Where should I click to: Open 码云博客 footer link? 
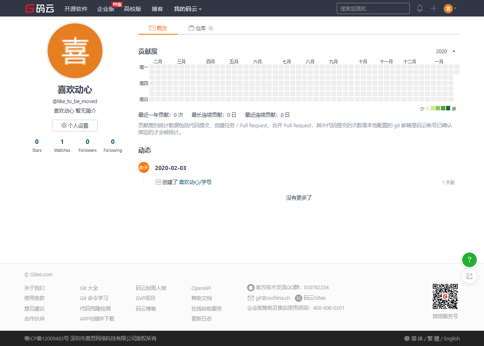click(x=146, y=309)
